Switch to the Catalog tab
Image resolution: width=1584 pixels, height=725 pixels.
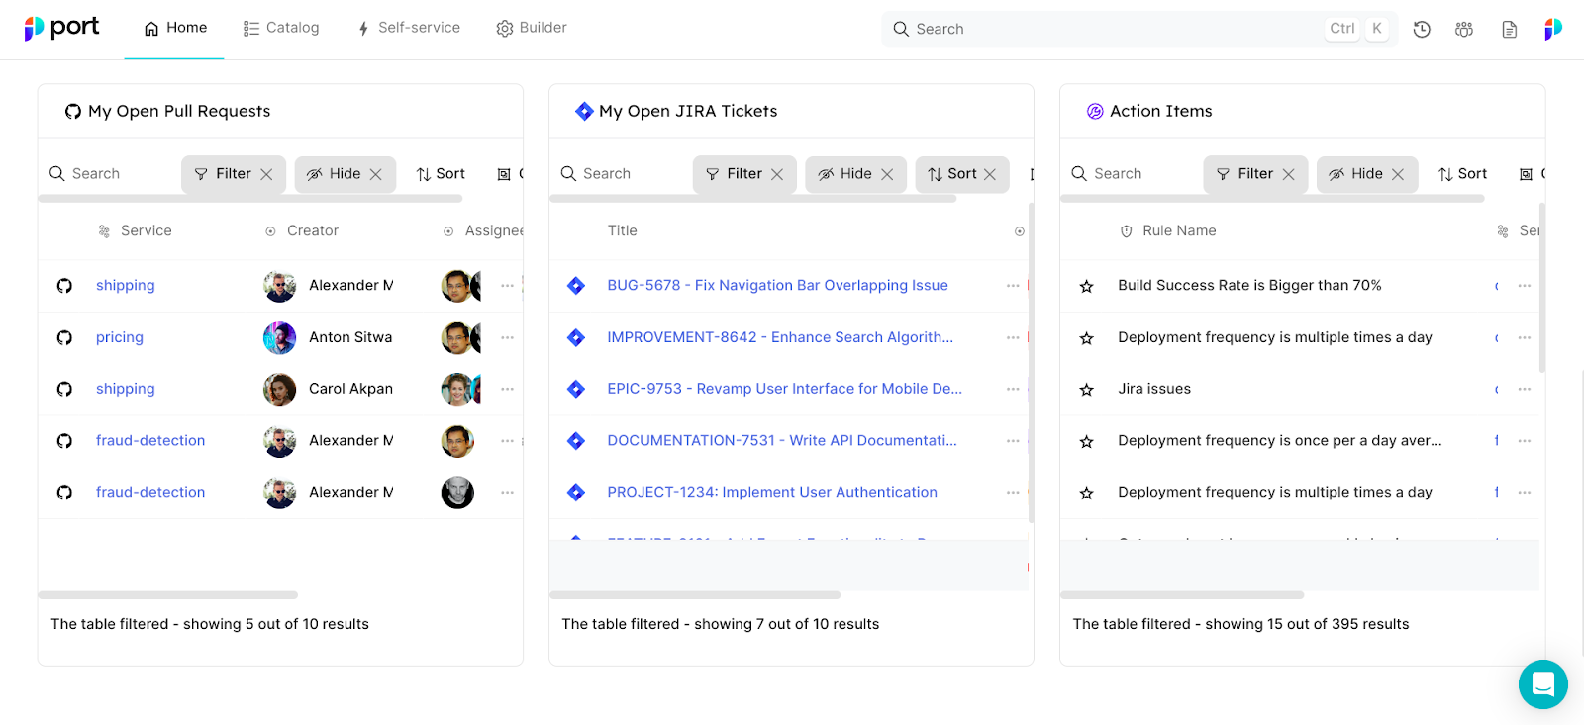pyautogui.click(x=281, y=28)
